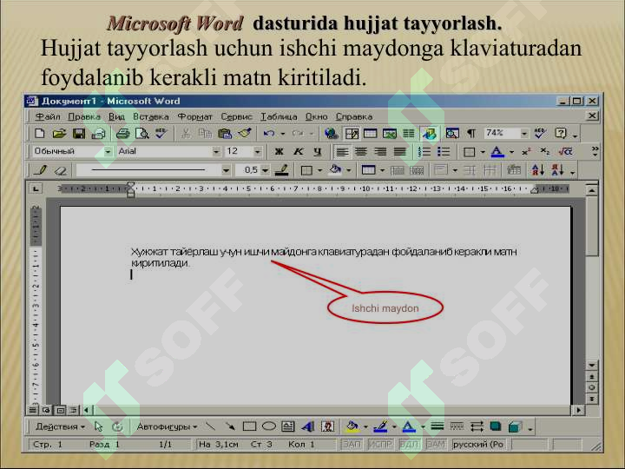Open the font color dropdown arrow
Image resolution: width=625 pixels, height=469 pixels.
coord(512,152)
